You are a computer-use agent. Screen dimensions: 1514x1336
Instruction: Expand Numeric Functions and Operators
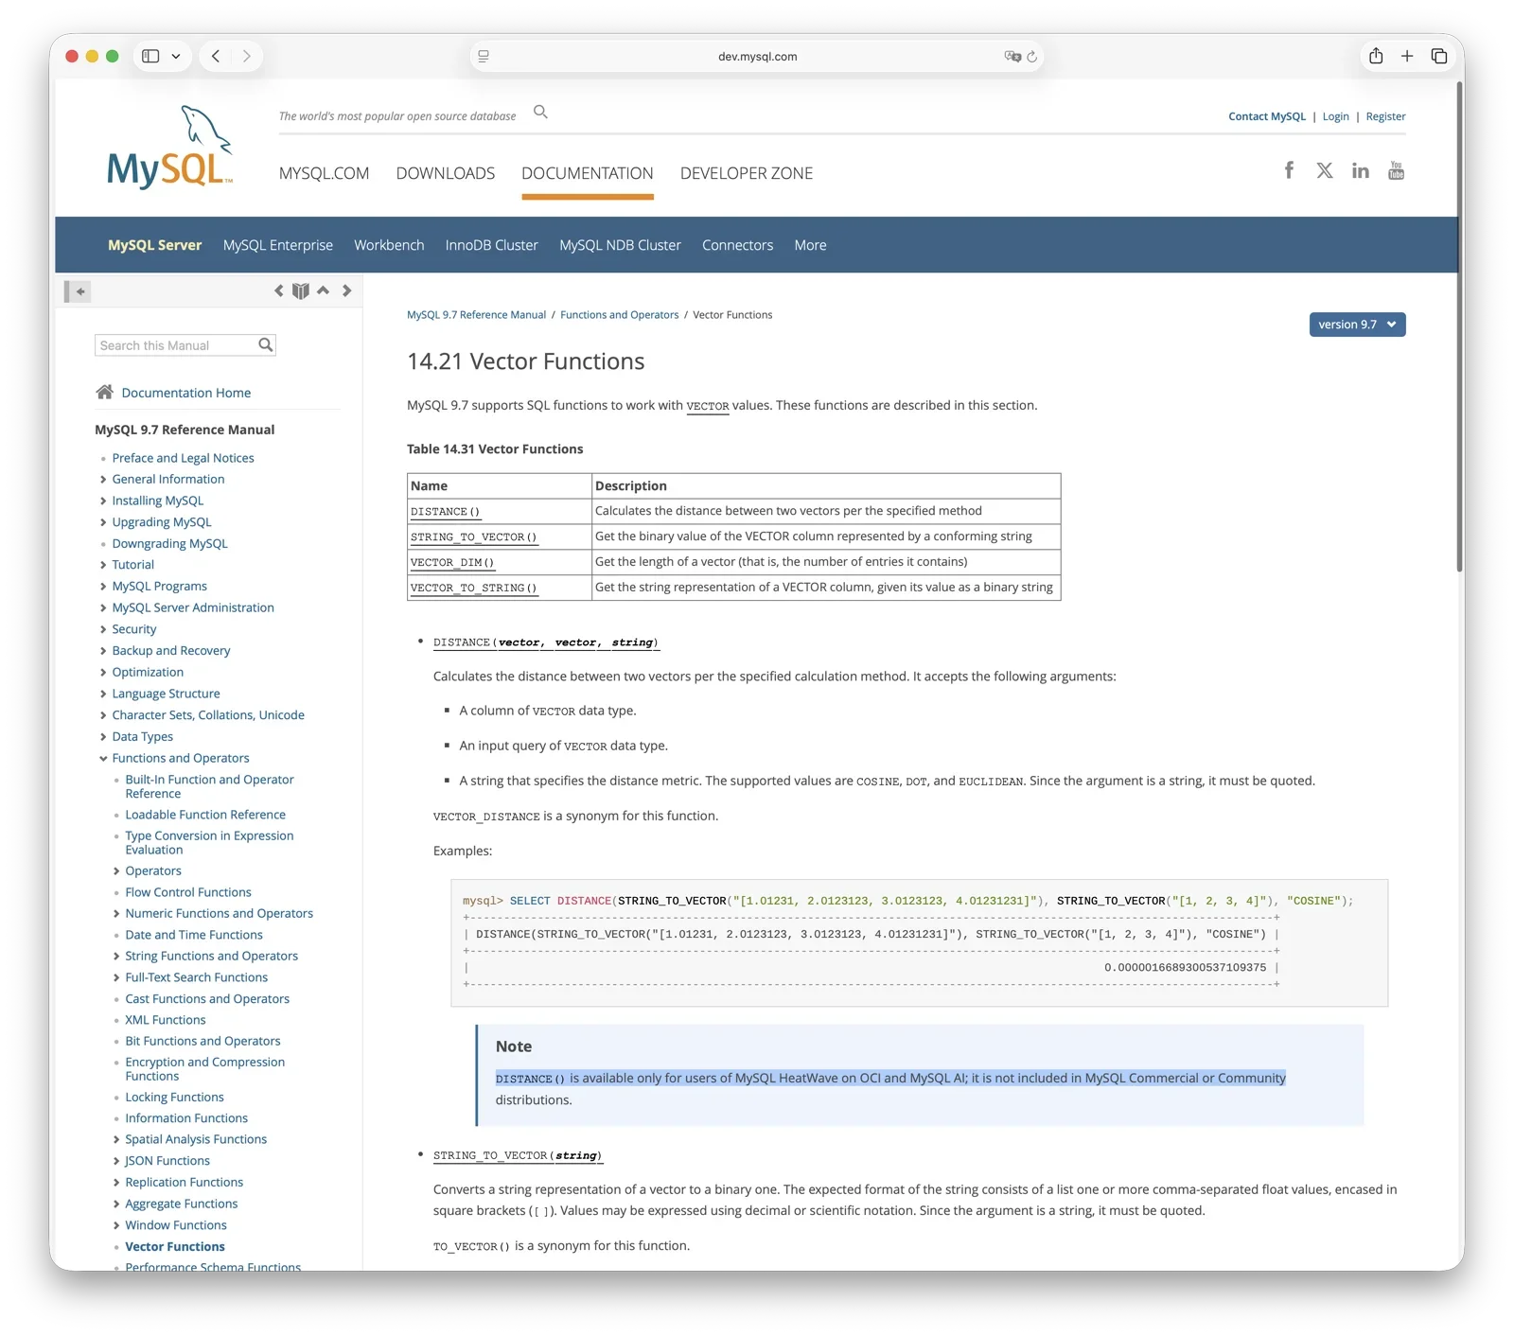115,913
